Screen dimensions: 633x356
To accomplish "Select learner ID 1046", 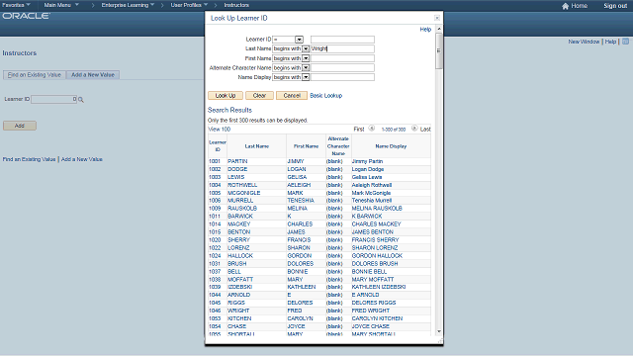I will (215, 311).
